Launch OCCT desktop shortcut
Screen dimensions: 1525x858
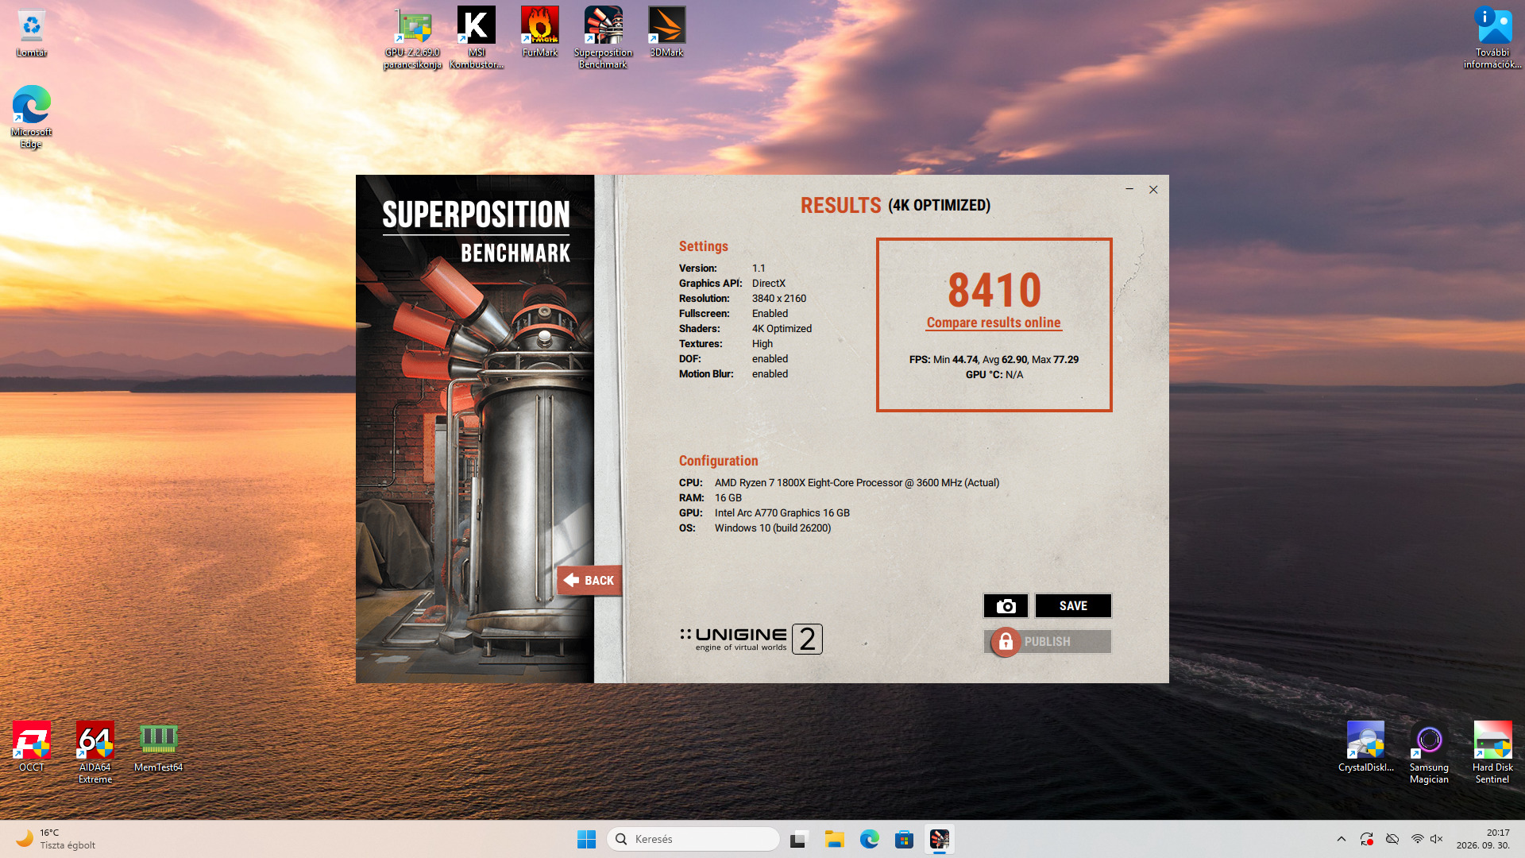pos(32,747)
